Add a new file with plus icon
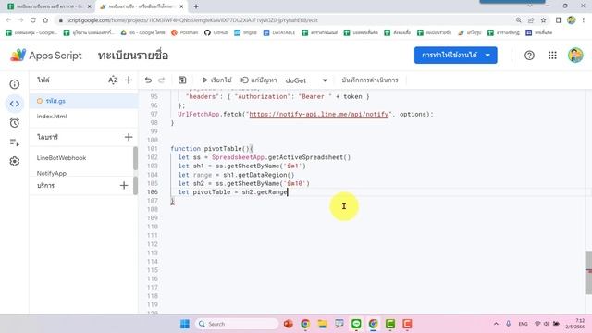 coord(129,80)
